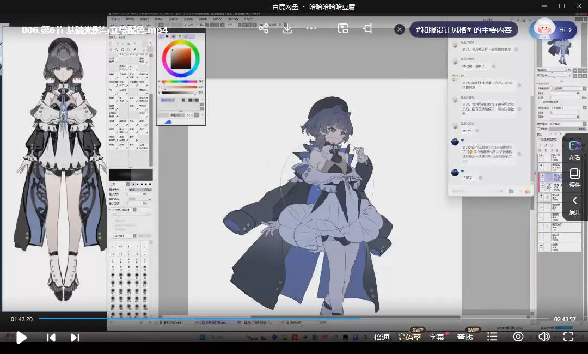The image size is (588, 354).
Task: Click the video title 006.第6节 基础光影与立绘配色.mp4
Action: tap(95, 30)
